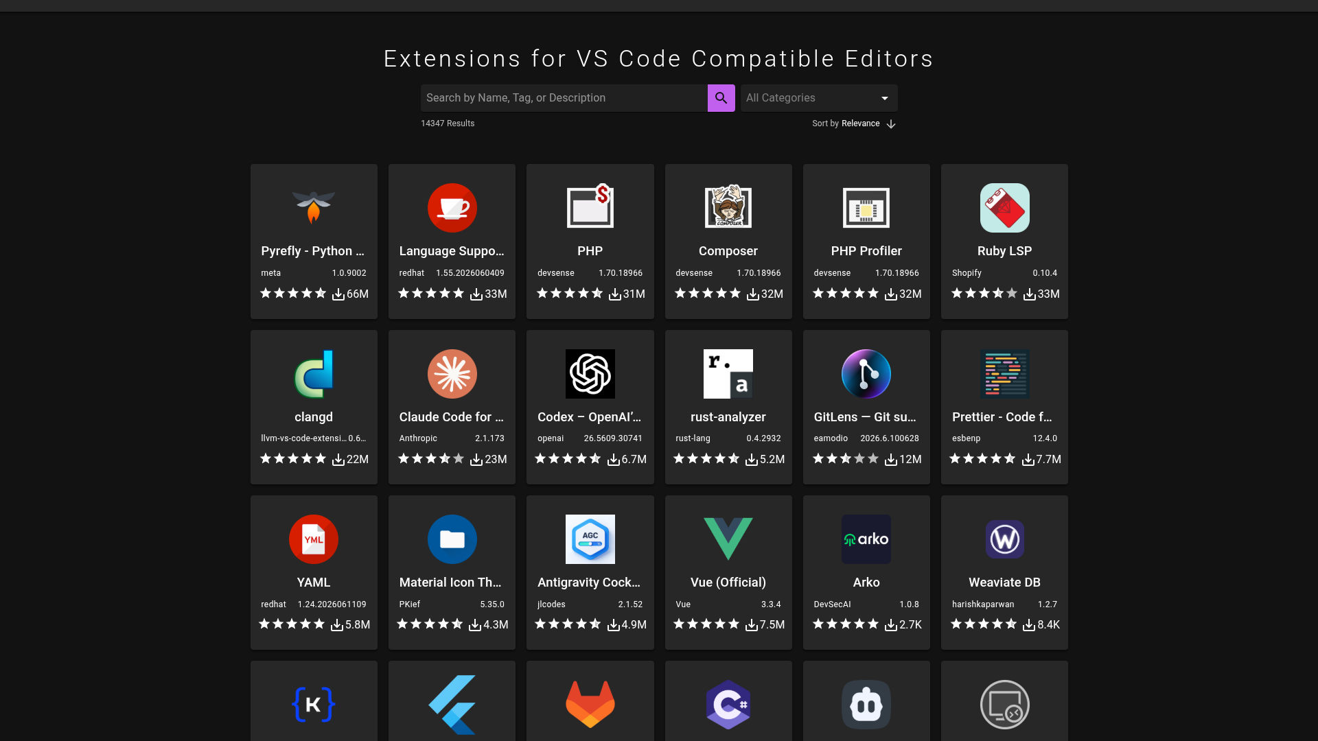Click the '14347 Results' text
Viewport: 1318px width, 741px height.
448,123
